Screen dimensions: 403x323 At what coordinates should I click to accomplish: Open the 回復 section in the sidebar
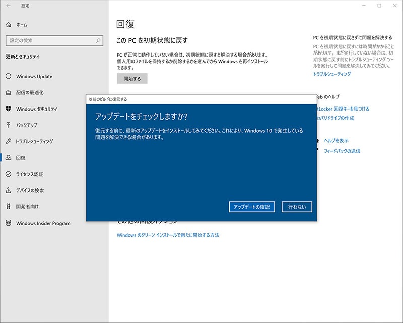click(20, 158)
